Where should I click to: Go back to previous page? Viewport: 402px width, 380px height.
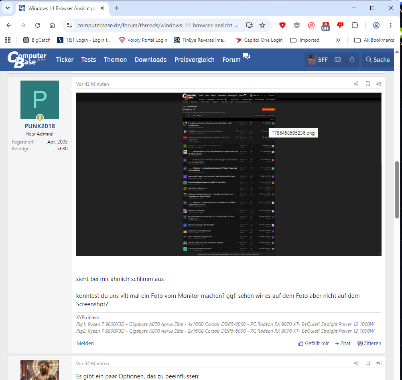pyautogui.click(x=9, y=25)
